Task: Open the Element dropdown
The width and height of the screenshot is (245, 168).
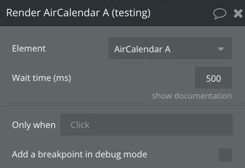Action: pos(170,49)
